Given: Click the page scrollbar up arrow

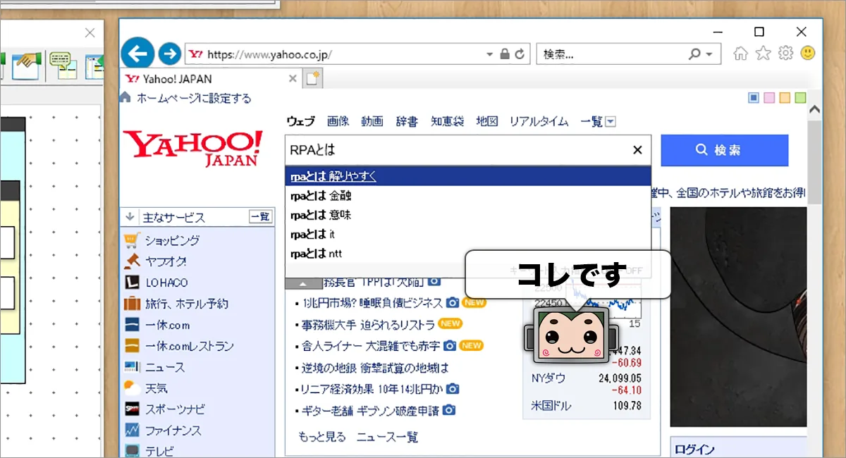Looking at the screenshot, I should coord(815,109).
